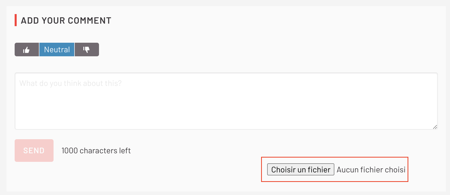Click the "1000 characters left" counter
Screen dimensions: 450x195
tap(96, 151)
